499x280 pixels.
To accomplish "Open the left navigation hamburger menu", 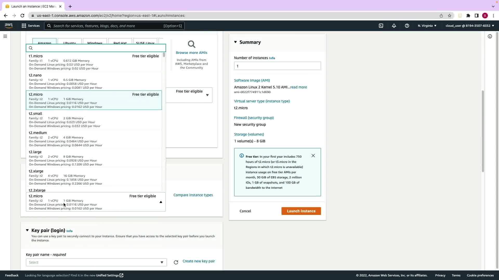I will 5,36.
